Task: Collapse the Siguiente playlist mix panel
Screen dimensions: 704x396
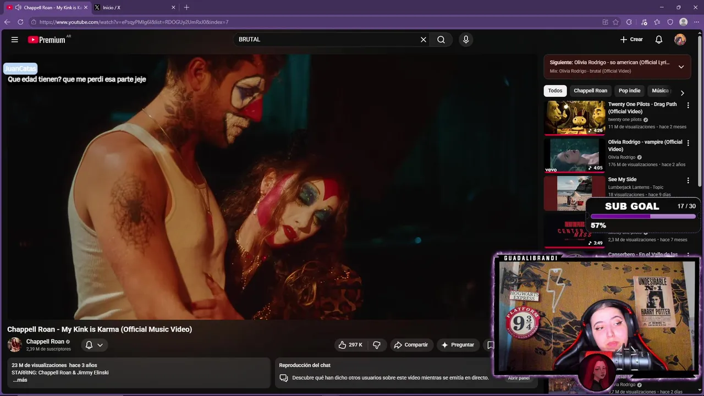Action: (x=681, y=67)
